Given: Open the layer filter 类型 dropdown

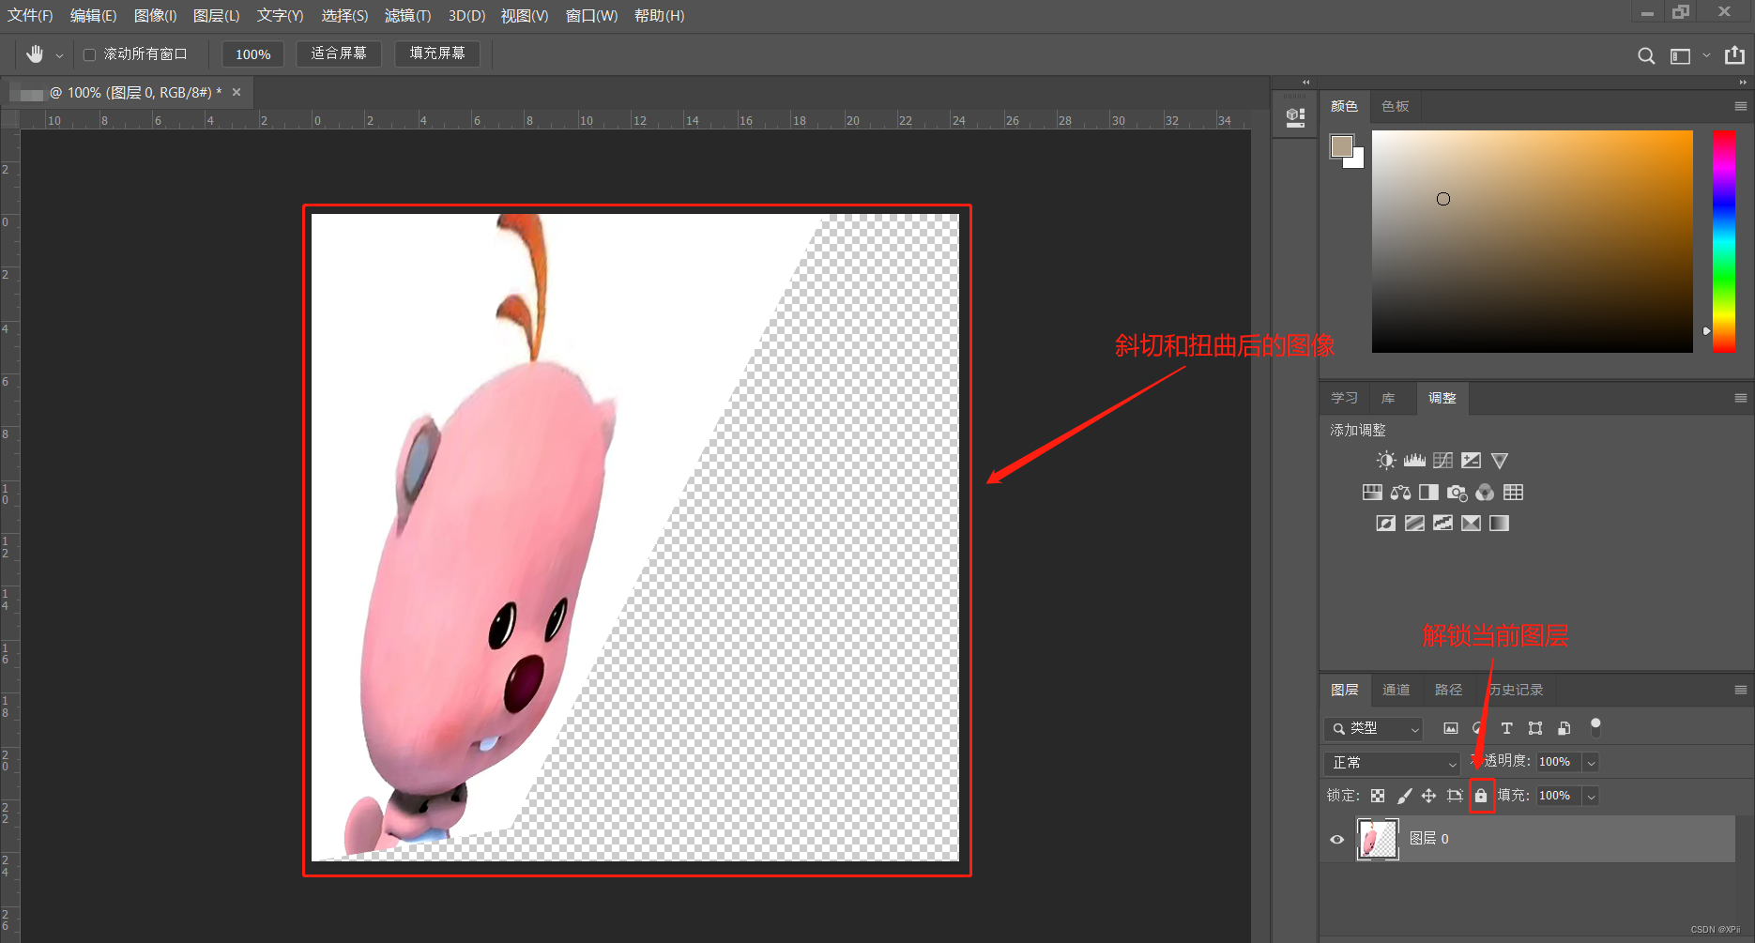Looking at the screenshot, I should click(1373, 728).
